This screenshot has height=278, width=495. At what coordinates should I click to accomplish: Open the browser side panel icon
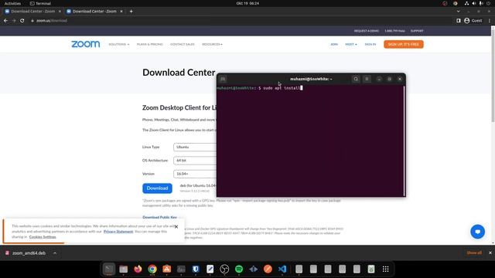459,21
